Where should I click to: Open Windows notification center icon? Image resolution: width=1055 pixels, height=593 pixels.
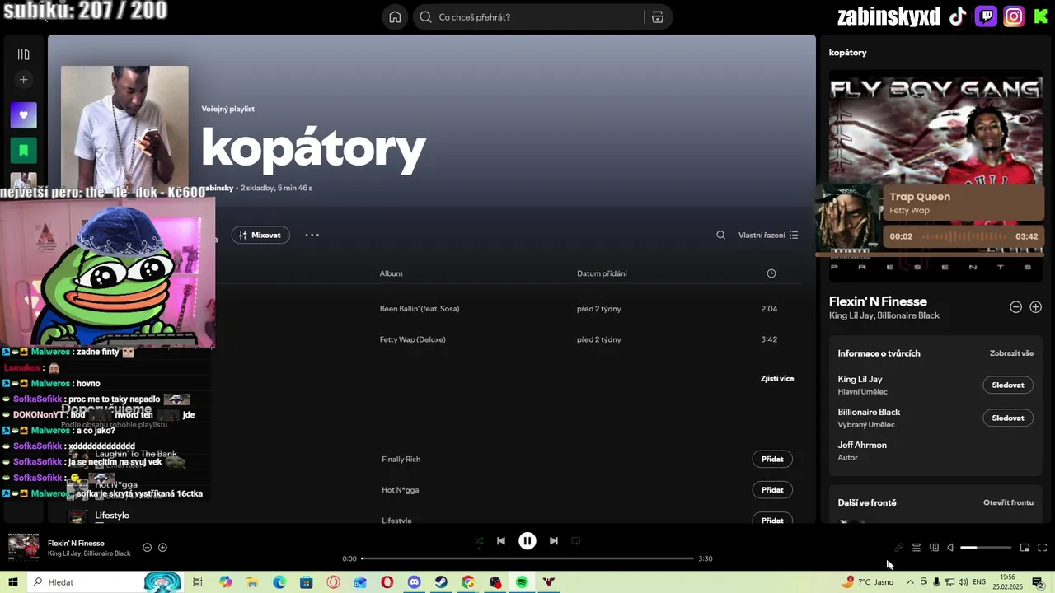point(1038,582)
